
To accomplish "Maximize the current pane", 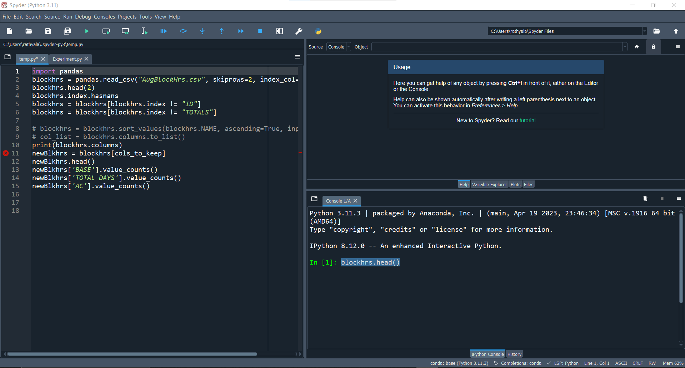I will [279, 31].
